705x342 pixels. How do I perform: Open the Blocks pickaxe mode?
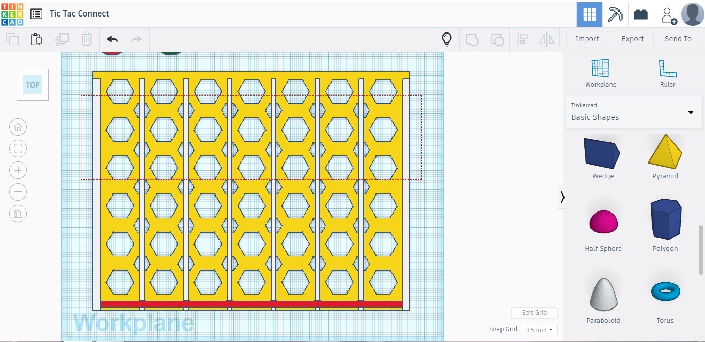[x=615, y=14]
